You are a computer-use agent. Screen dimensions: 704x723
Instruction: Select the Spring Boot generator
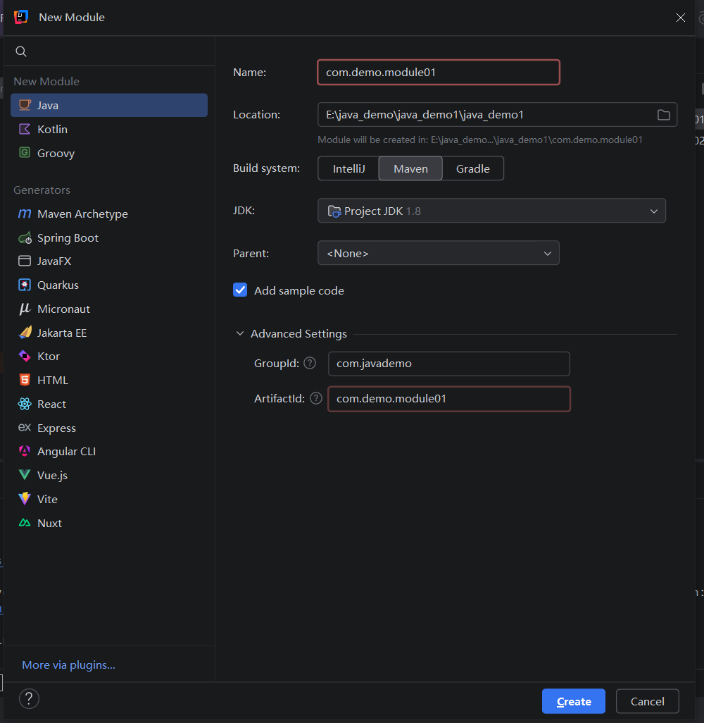coord(68,238)
